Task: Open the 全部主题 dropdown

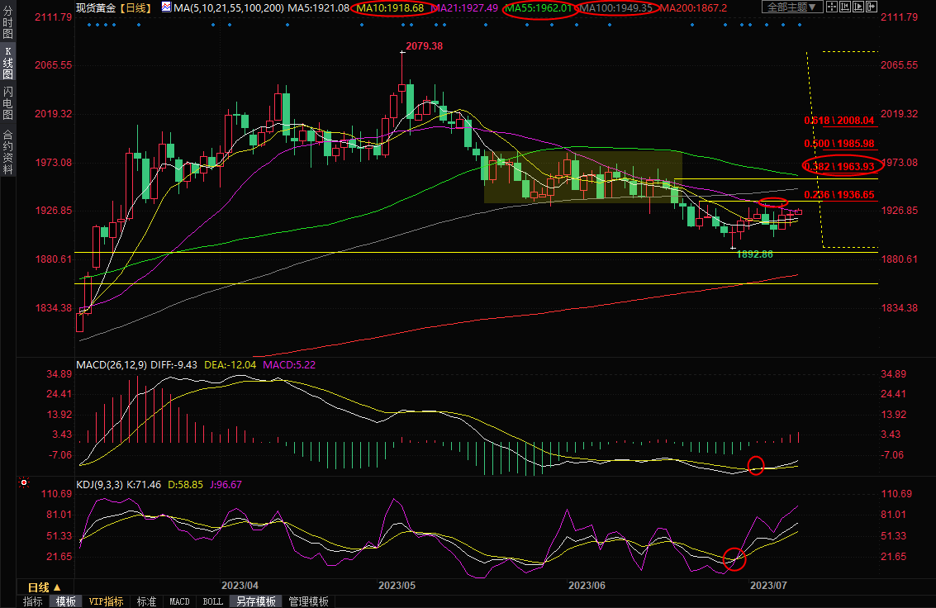Action: pyautogui.click(x=791, y=7)
